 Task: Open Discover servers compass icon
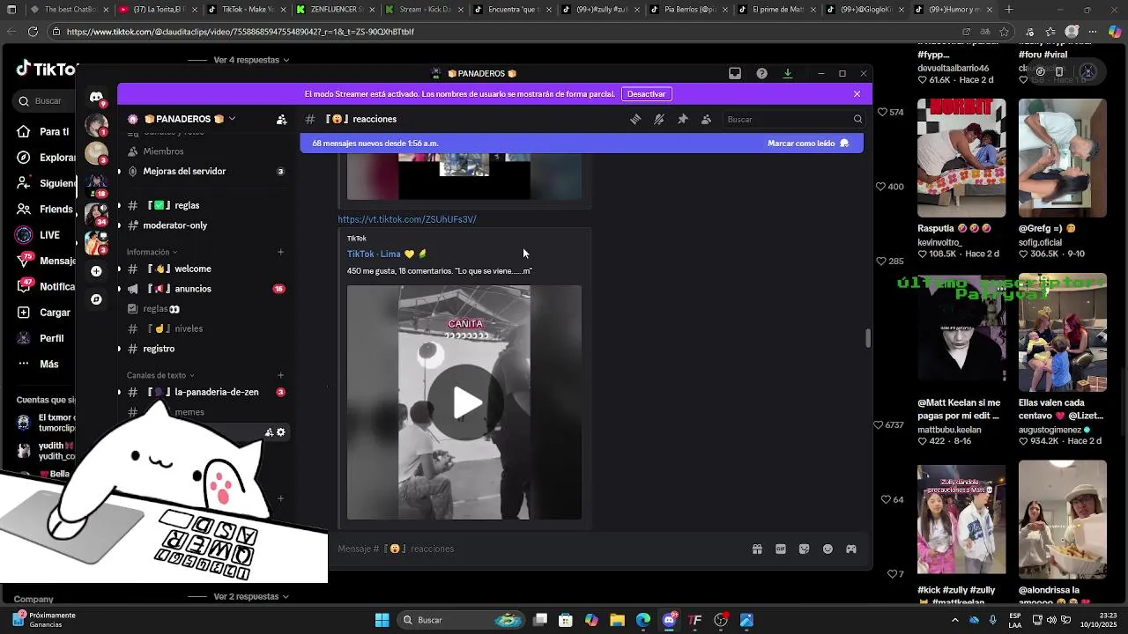pos(96,299)
